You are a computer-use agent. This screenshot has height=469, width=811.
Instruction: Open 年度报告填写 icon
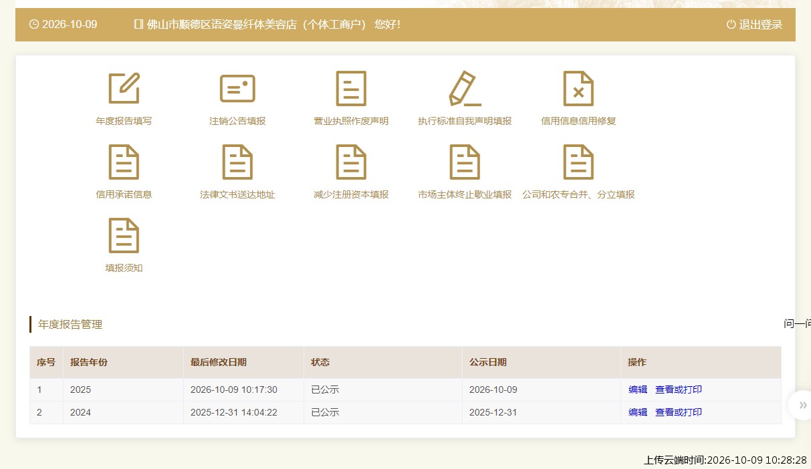(124, 88)
